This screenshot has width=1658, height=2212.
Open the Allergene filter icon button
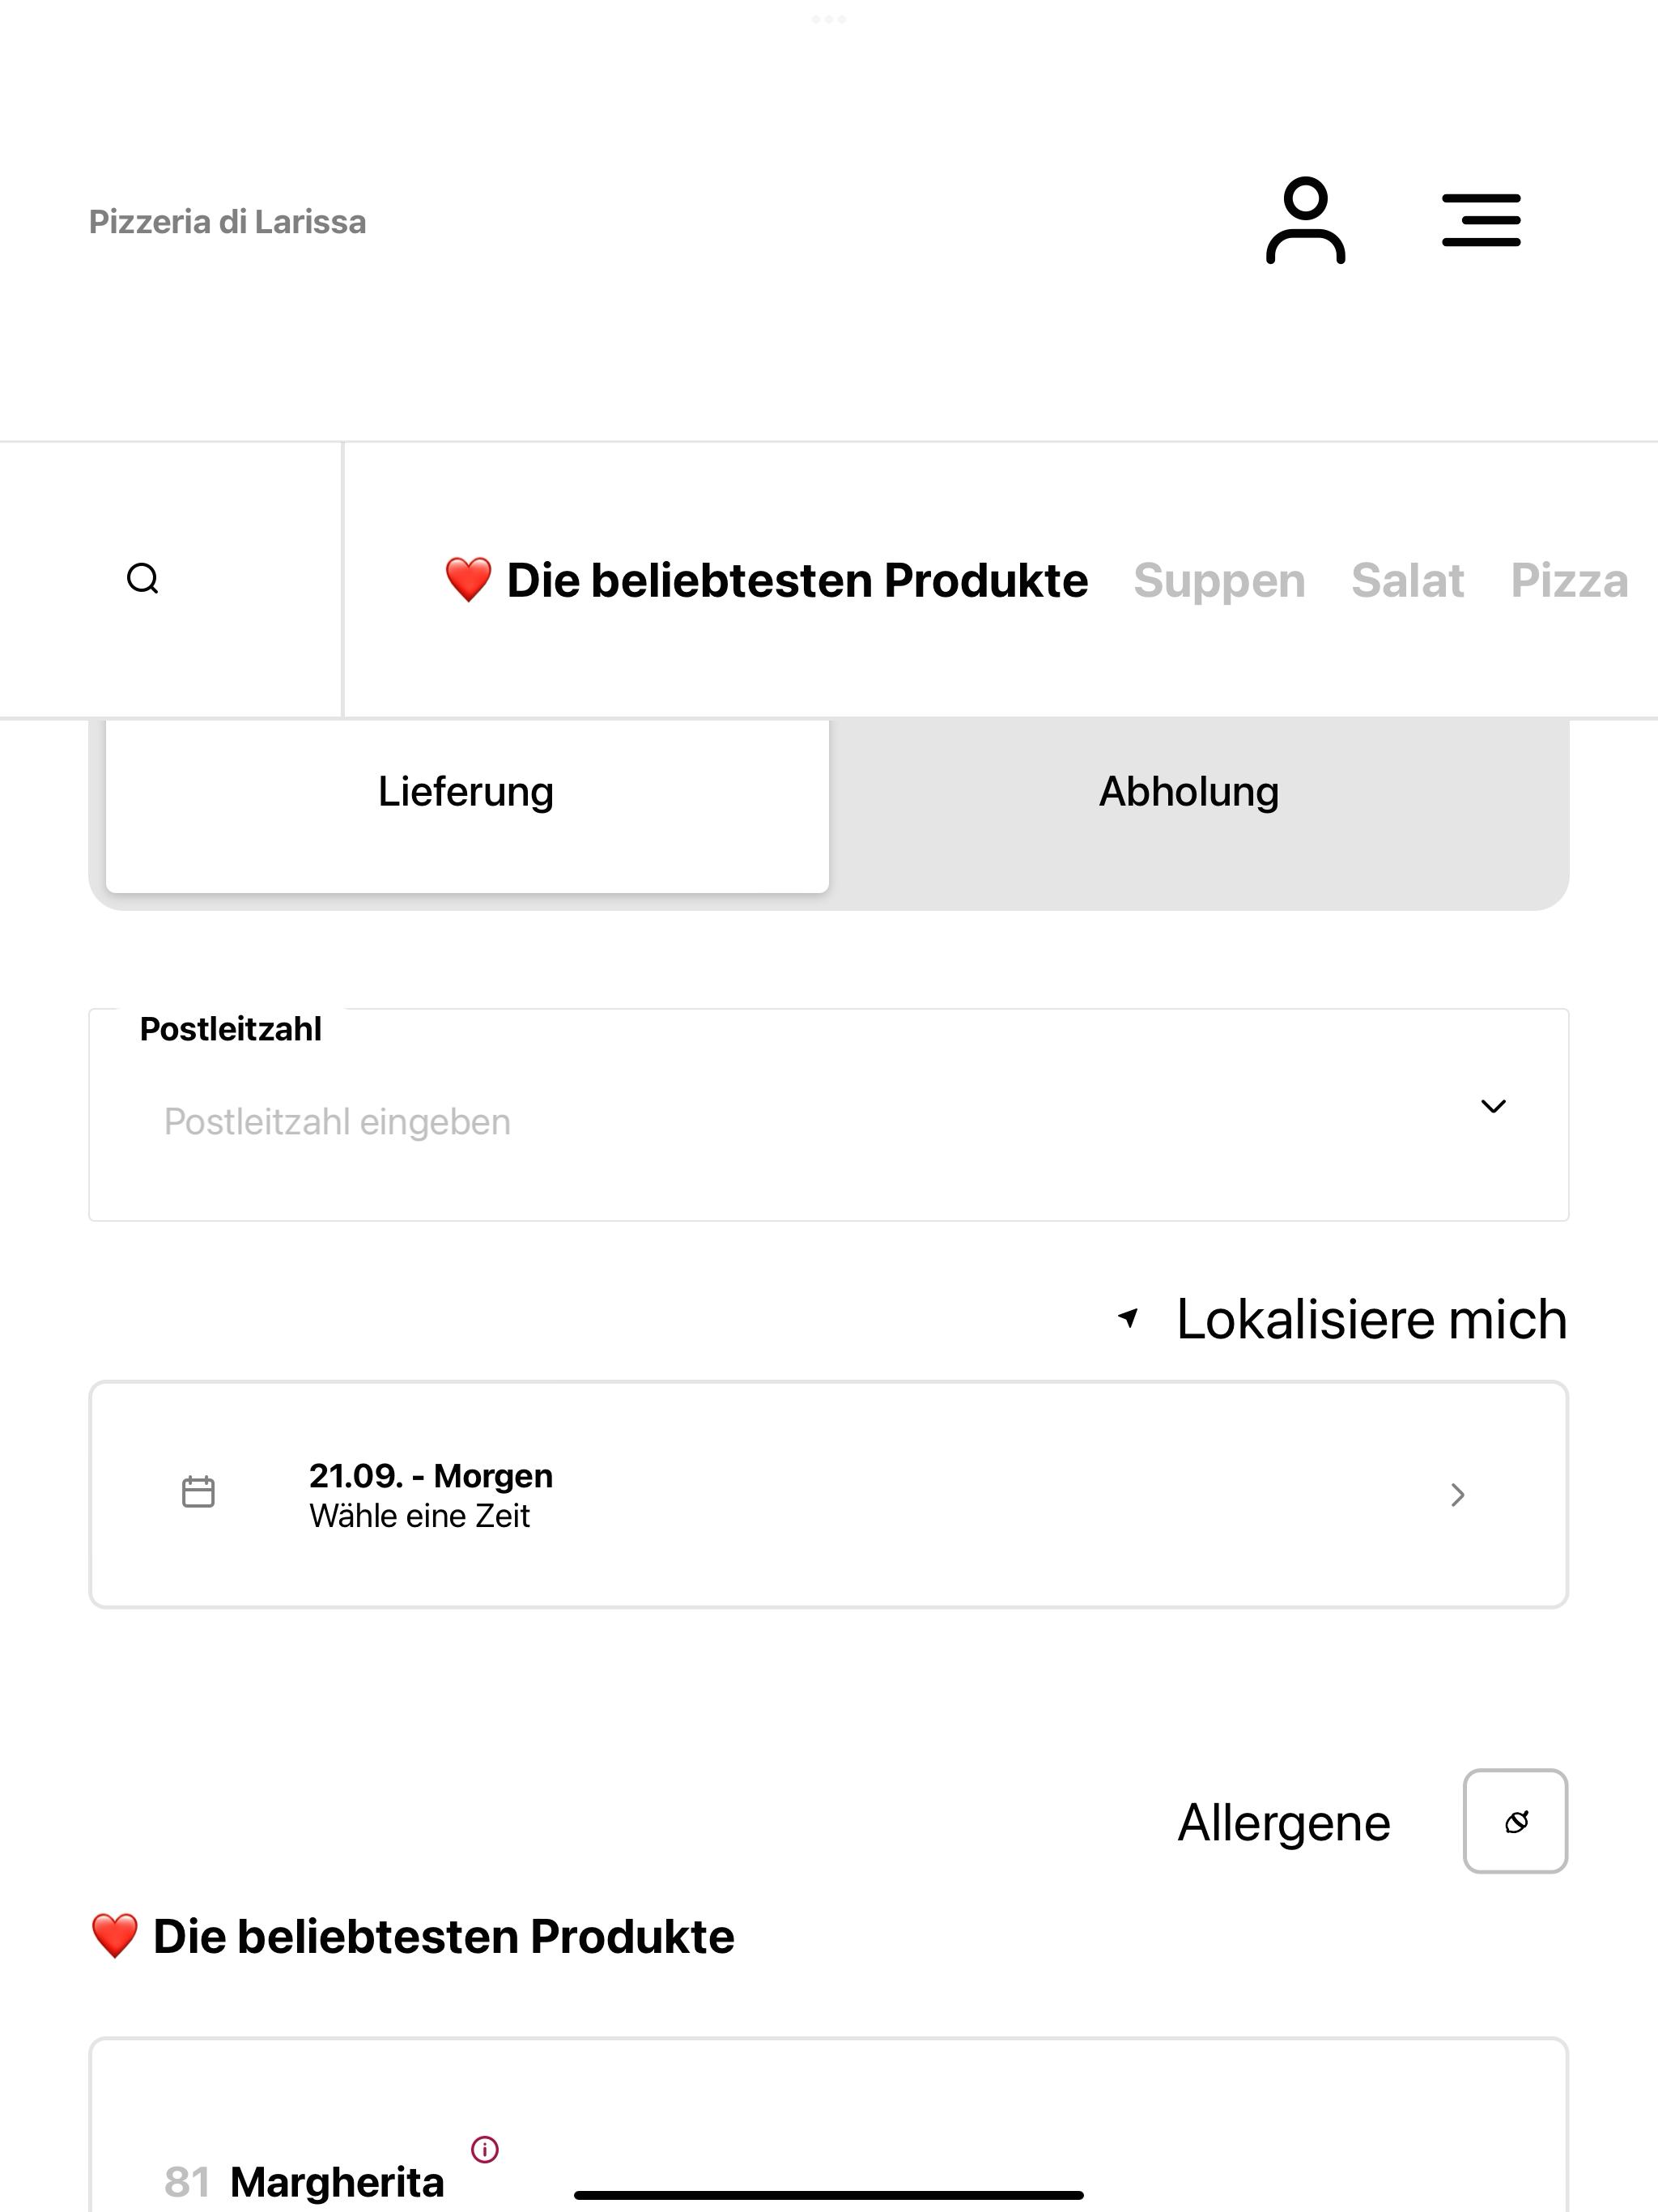[x=1515, y=1821]
